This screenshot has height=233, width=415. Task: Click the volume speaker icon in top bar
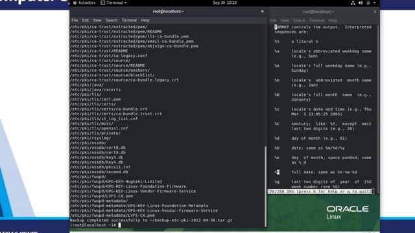coord(361,3)
